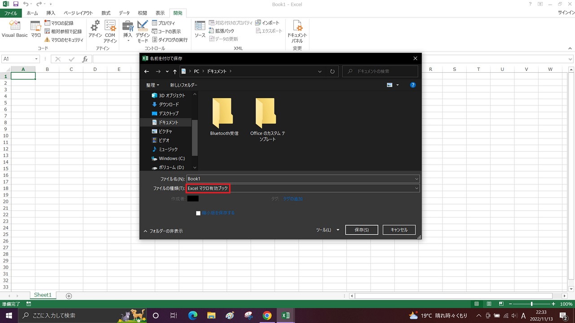
Task: Open the save dialog help icon
Action: coord(413,85)
